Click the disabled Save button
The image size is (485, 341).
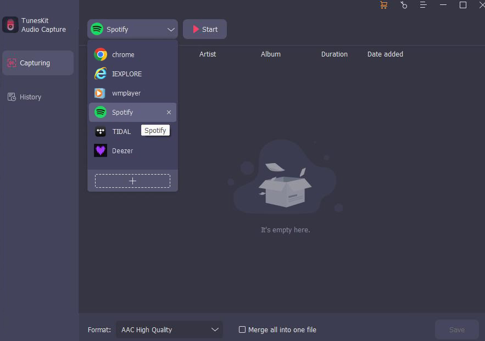[457, 330]
